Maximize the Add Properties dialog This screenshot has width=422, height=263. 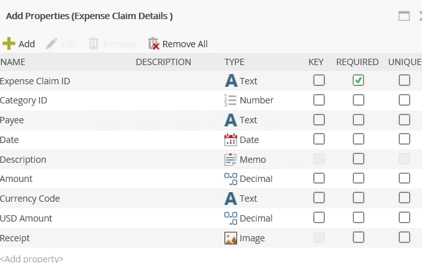click(x=404, y=16)
